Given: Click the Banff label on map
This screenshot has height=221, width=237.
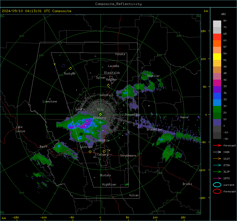Looking at the screenshot, I should click(43, 146).
